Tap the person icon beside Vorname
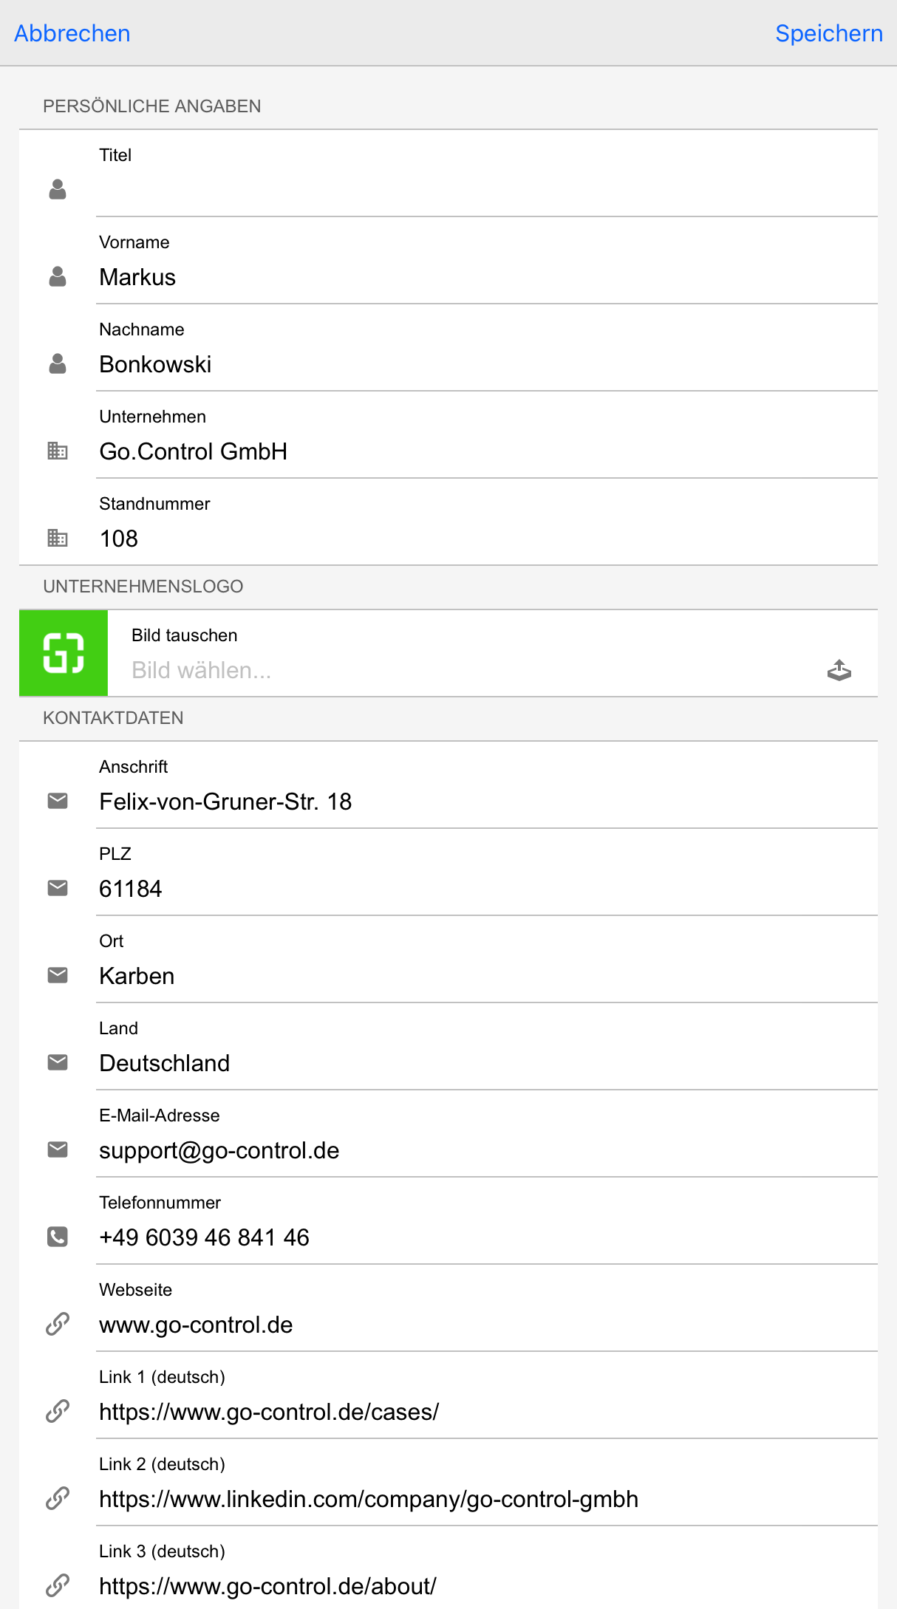Screen dimensions: 897x1609 [58, 277]
